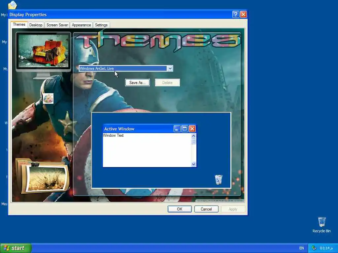This screenshot has width=338, height=253.
Task: Click the EN language indicator
Action: (x=302, y=248)
